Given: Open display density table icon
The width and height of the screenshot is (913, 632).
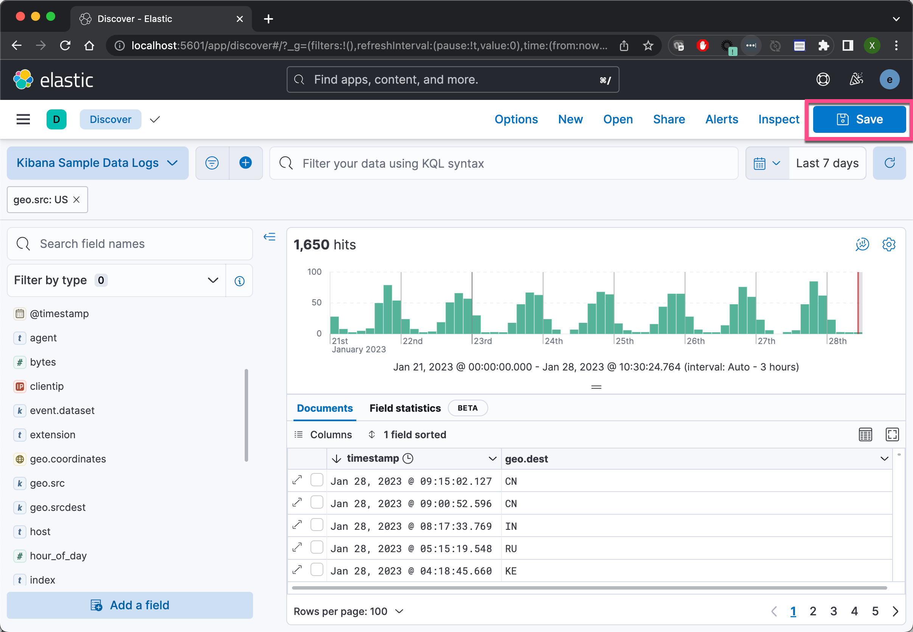Looking at the screenshot, I should 865,434.
